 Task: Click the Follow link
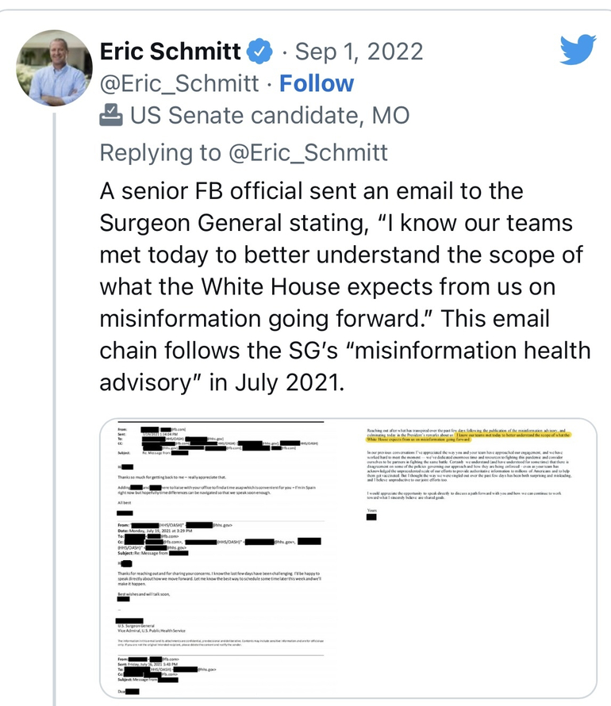(x=317, y=83)
